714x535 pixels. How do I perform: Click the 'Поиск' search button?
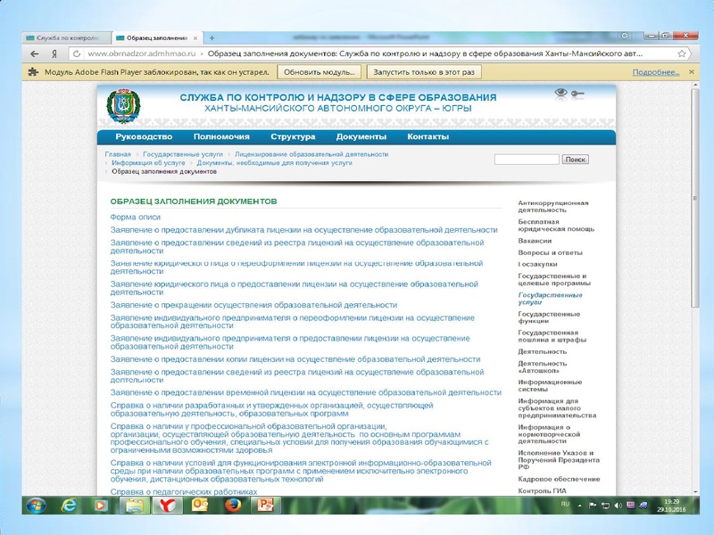pyautogui.click(x=576, y=159)
